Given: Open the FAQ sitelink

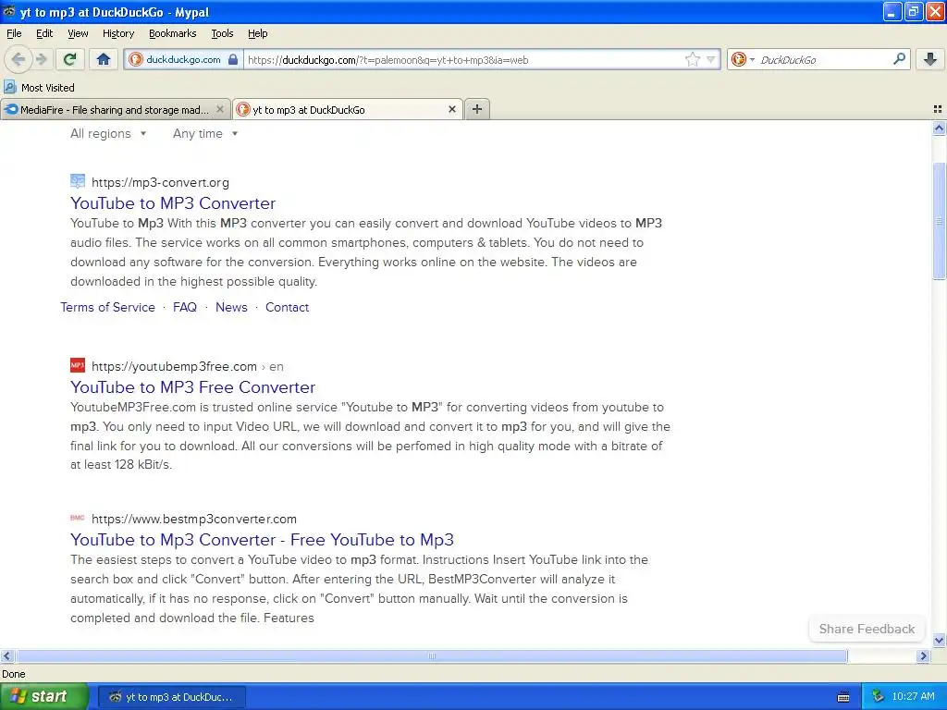Looking at the screenshot, I should (x=185, y=307).
